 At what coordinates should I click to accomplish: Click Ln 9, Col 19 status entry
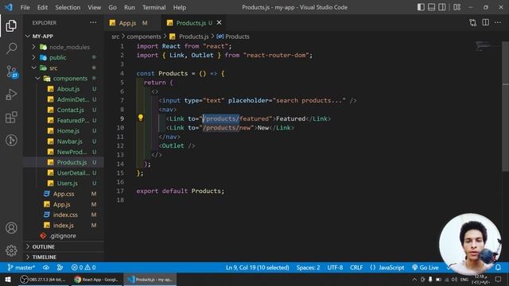pyautogui.click(x=258, y=268)
